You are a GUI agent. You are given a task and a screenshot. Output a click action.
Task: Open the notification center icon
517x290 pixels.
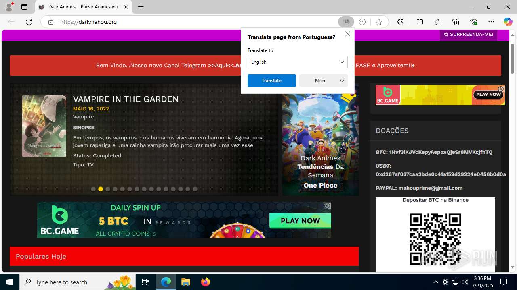pyautogui.click(x=504, y=282)
